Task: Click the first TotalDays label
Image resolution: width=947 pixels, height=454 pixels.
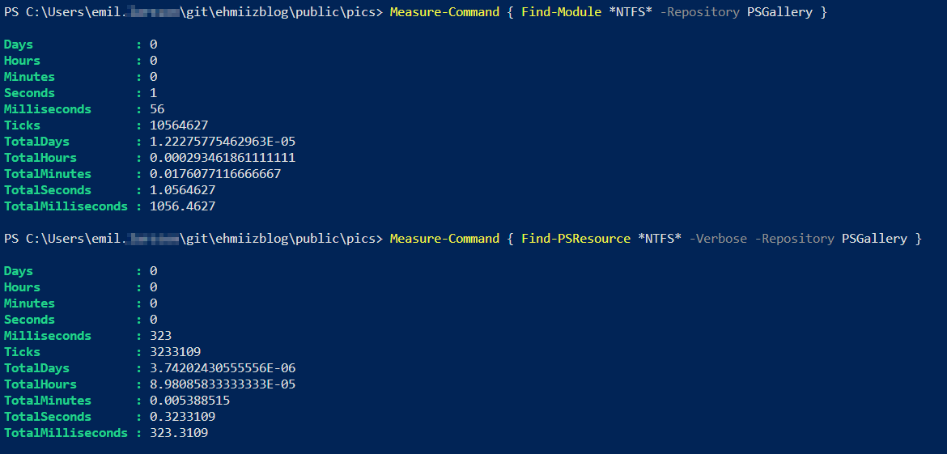Action: coord(37,142)
